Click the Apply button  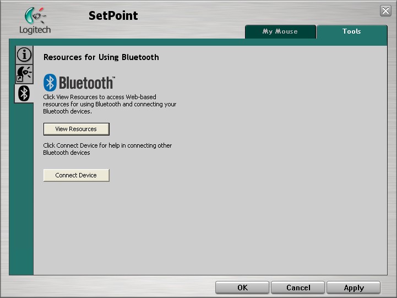tap(354, 288)
